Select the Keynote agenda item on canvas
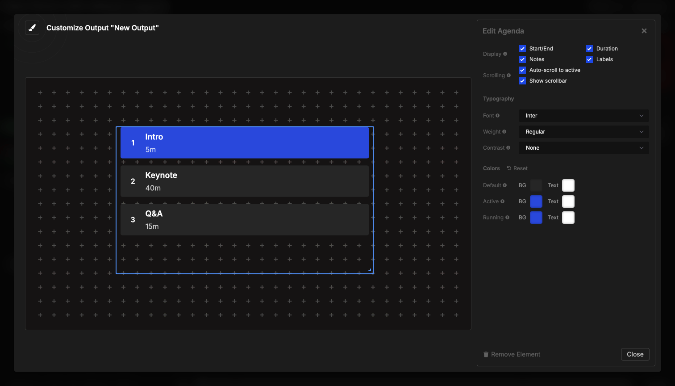This screenshot has width=675, height=386. 245,181
